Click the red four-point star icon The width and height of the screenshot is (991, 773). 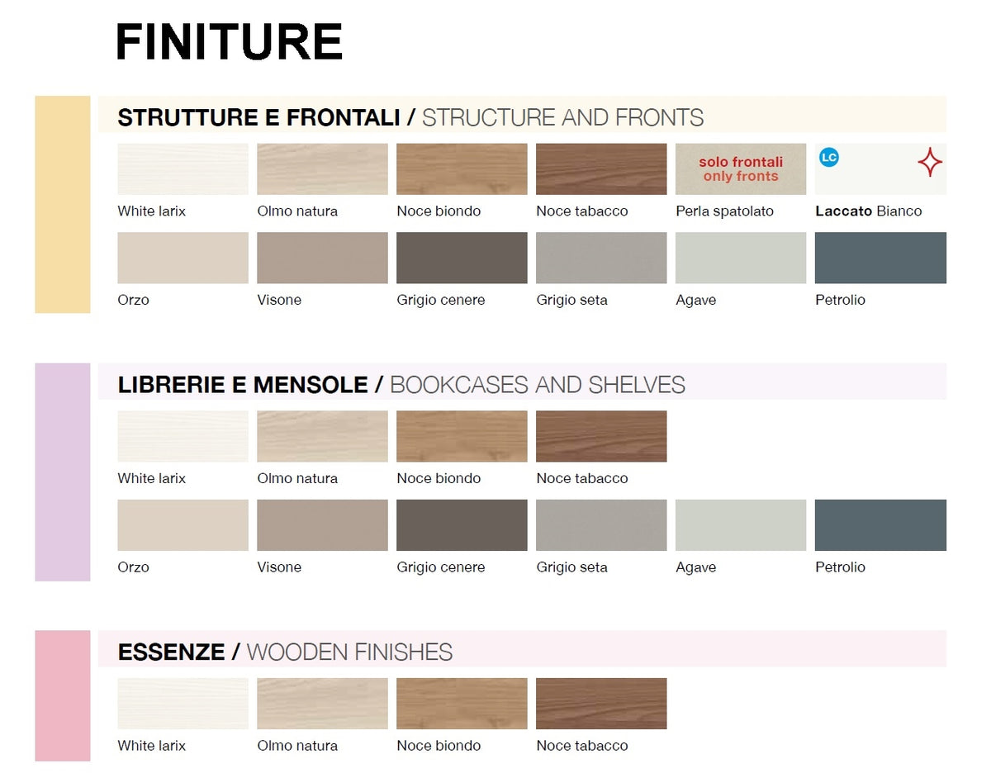930,163
